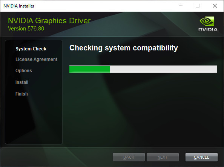
Task: Minimize the NVIDIA Installer window
Action: pyautogui.click(x=181, y=6)
